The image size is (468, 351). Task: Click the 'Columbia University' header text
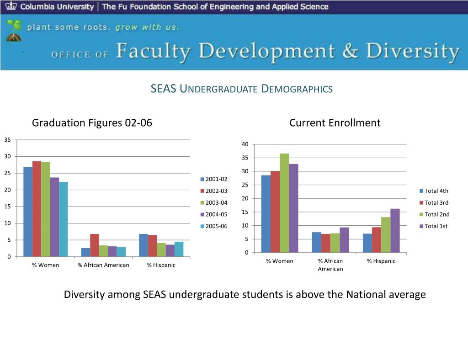click(57, 6)
